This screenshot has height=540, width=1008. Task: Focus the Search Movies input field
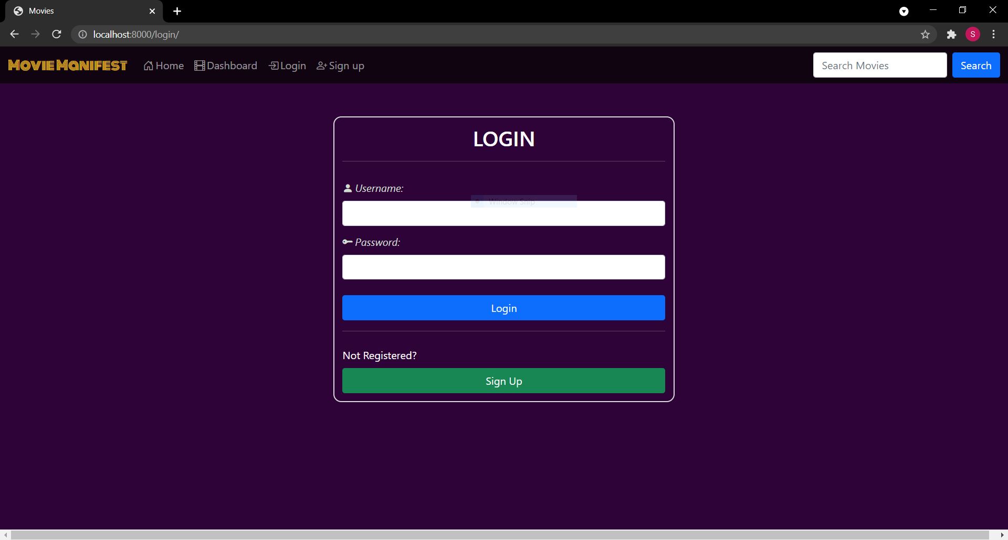tap(879, 65)
